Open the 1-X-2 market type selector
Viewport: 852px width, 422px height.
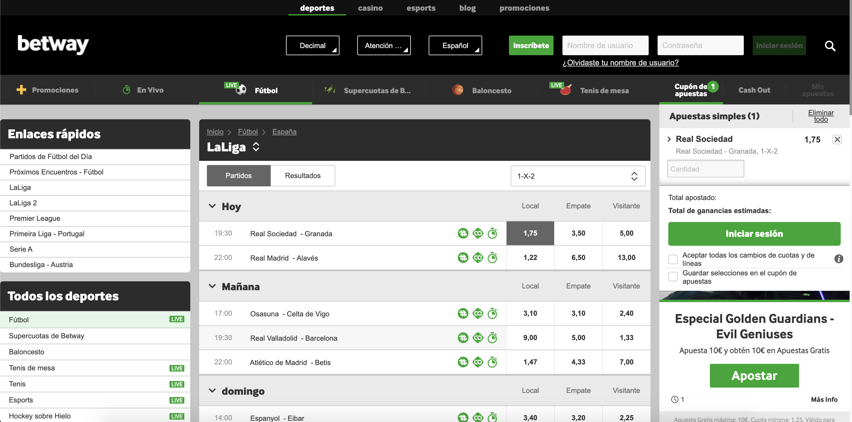coord(578,176)
